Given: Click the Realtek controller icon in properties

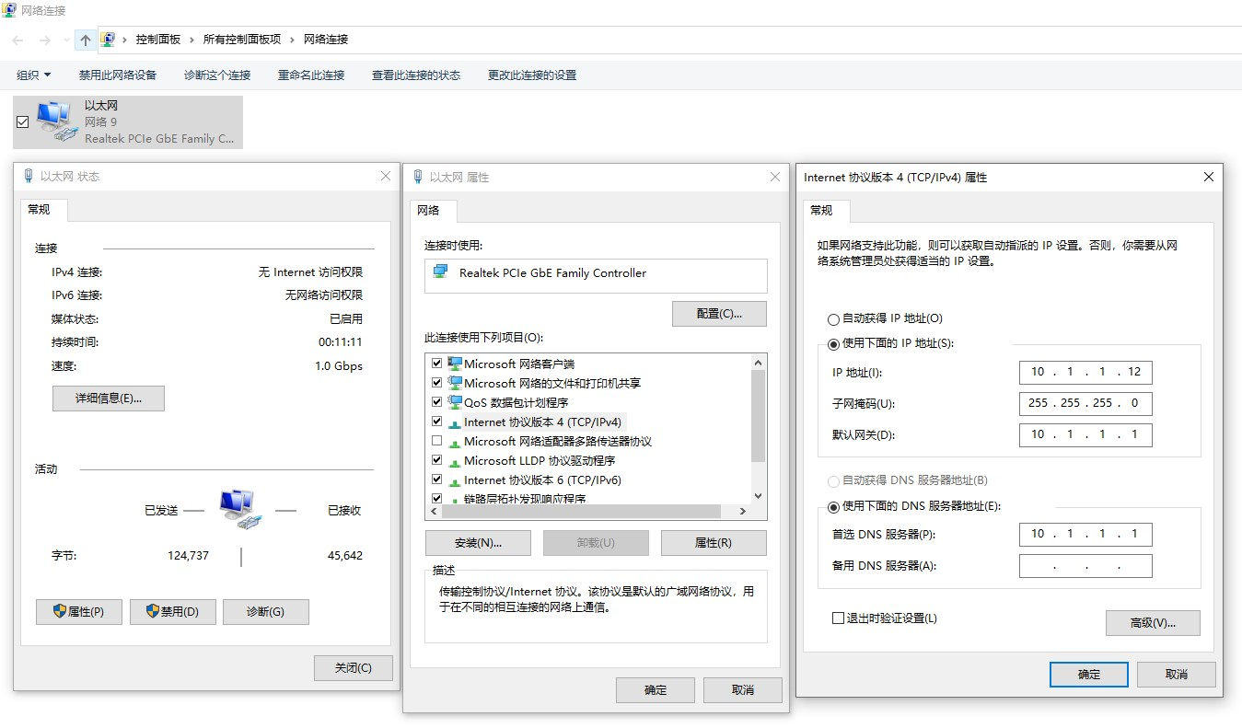Looking at the screenshot, I should [x=441, y=272].
